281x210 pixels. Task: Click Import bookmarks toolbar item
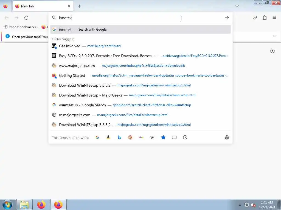[21, 27]
